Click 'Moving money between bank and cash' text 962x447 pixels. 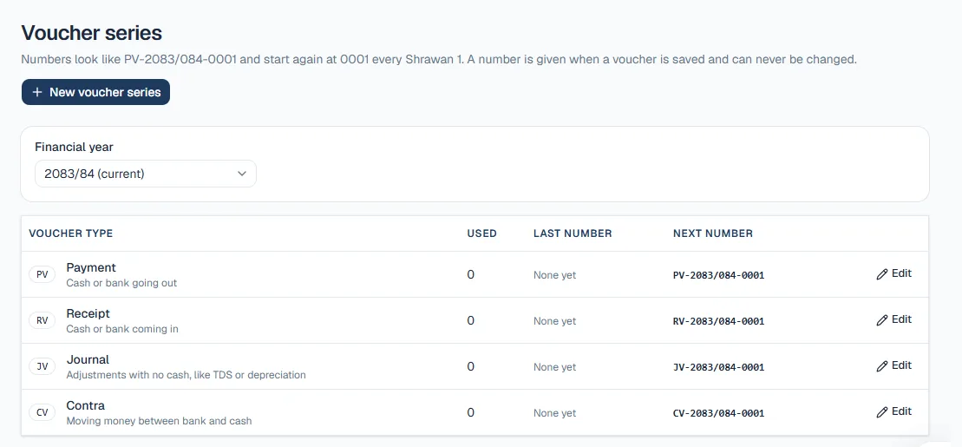tap(159, 421)
